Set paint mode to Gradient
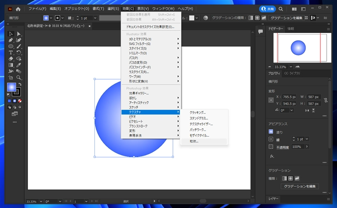 14,101
